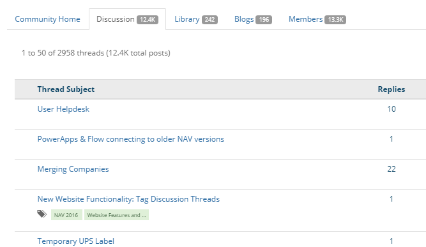426x247 pixels.
Task: Click reply count 1 for Temporary UPS Label
Action: tap(392, 241)
